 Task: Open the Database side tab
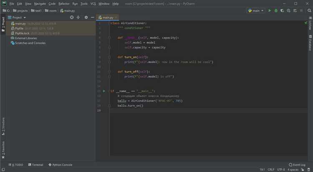(310, 43)
